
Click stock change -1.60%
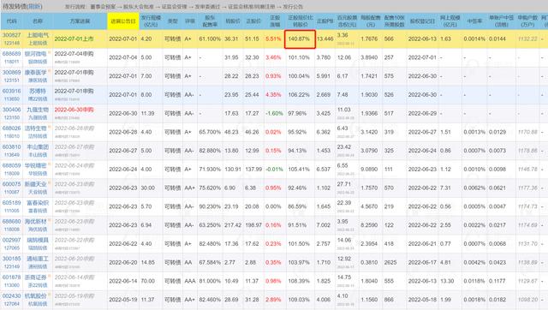(x=273, y=113)
